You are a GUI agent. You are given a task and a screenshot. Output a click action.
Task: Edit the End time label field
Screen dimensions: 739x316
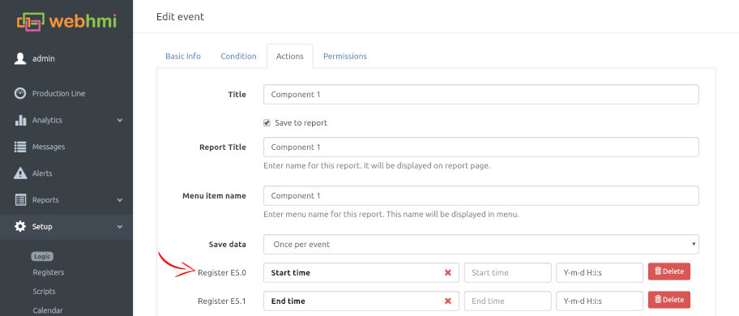pos(507,301)
